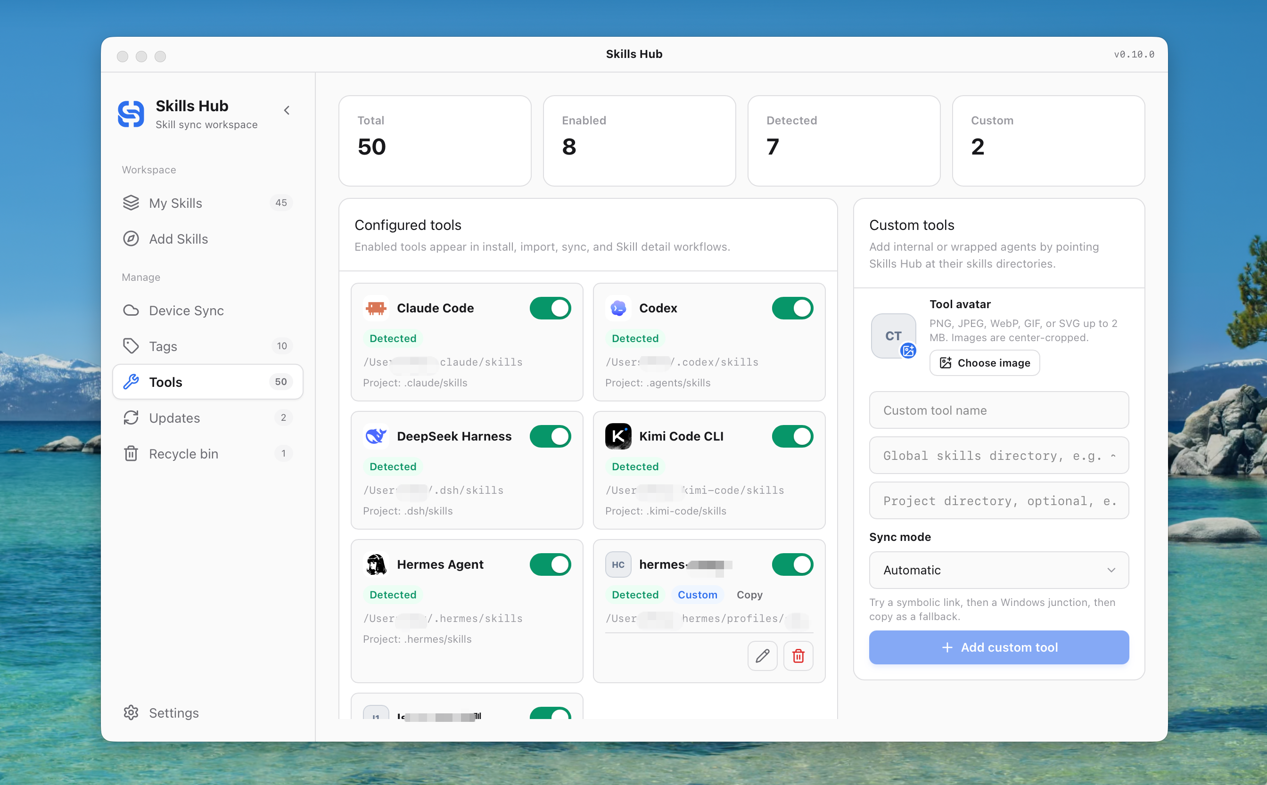Open Add Skills page
The image size is (1267, 785).
tap(207, 239)
